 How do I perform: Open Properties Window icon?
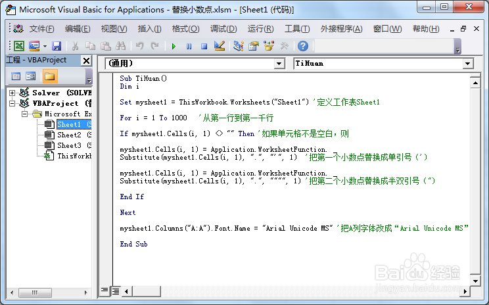coord(254,46)
